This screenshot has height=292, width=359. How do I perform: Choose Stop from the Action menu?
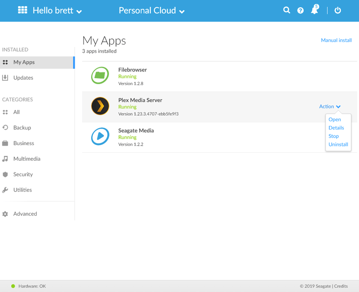(x=333, y=136)
